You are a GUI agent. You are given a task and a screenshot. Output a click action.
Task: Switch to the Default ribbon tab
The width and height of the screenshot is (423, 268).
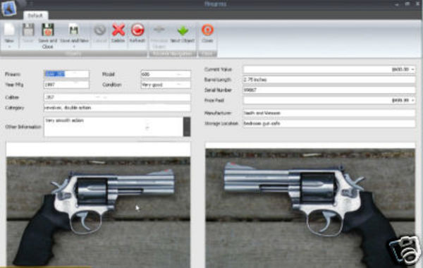(x=35, y=16)
